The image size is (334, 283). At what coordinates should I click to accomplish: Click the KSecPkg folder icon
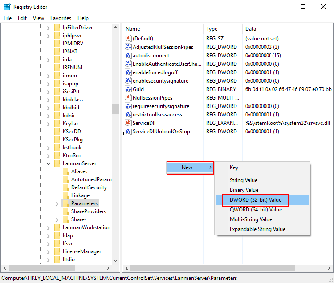coord(57,140)
